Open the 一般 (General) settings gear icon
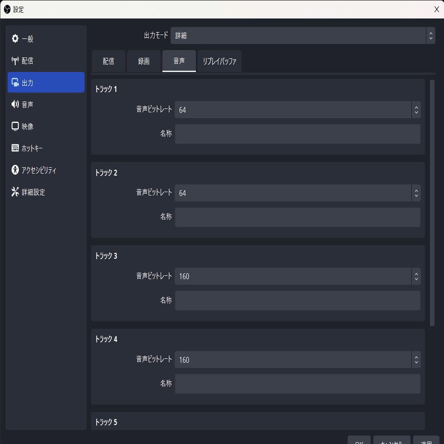444x444 pixels. [x=15, y=38]
